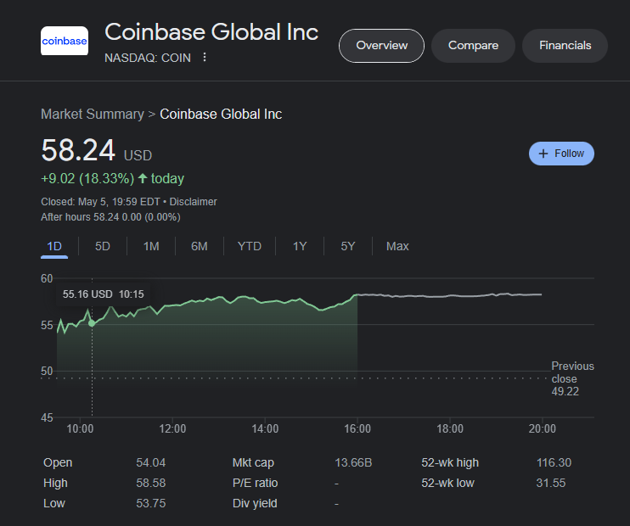Click the 52-wk low value 31.55
Viewport: 630px width, 526px height.
(550, 483)
